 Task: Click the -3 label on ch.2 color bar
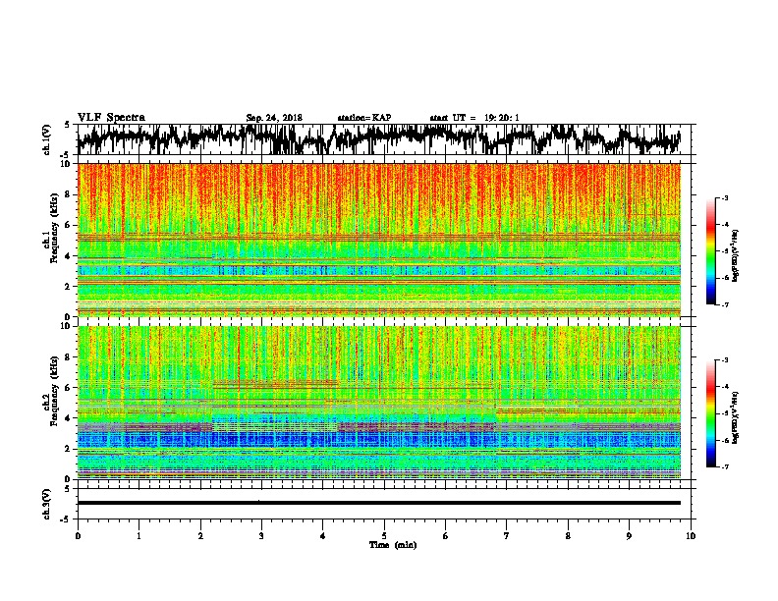725,360
